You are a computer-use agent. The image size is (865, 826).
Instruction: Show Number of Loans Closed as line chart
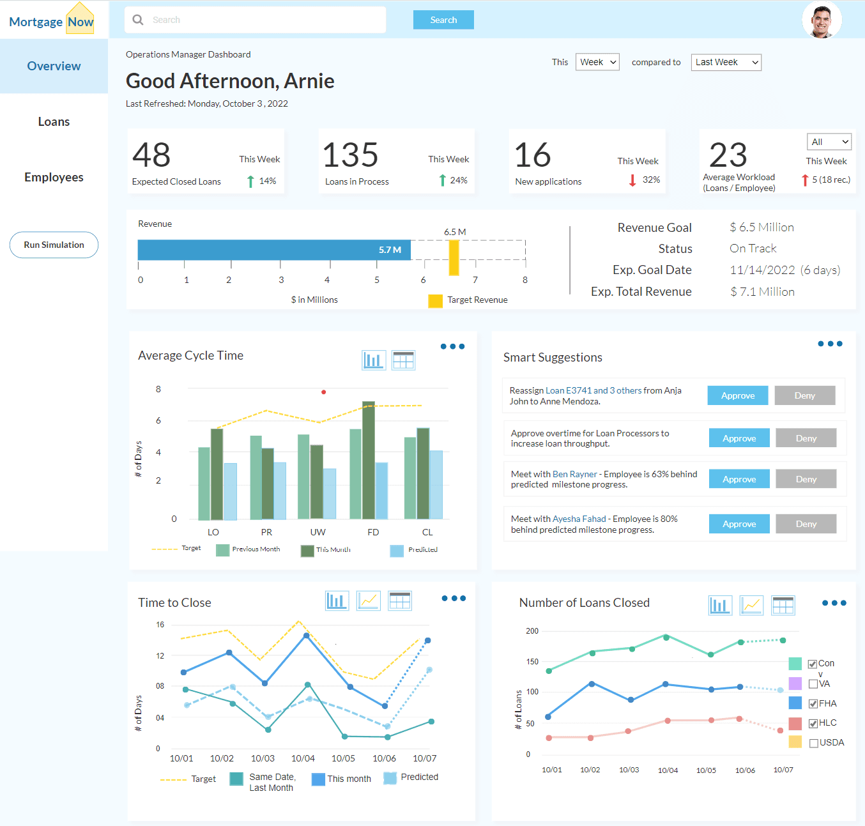[x=752, y=605]
